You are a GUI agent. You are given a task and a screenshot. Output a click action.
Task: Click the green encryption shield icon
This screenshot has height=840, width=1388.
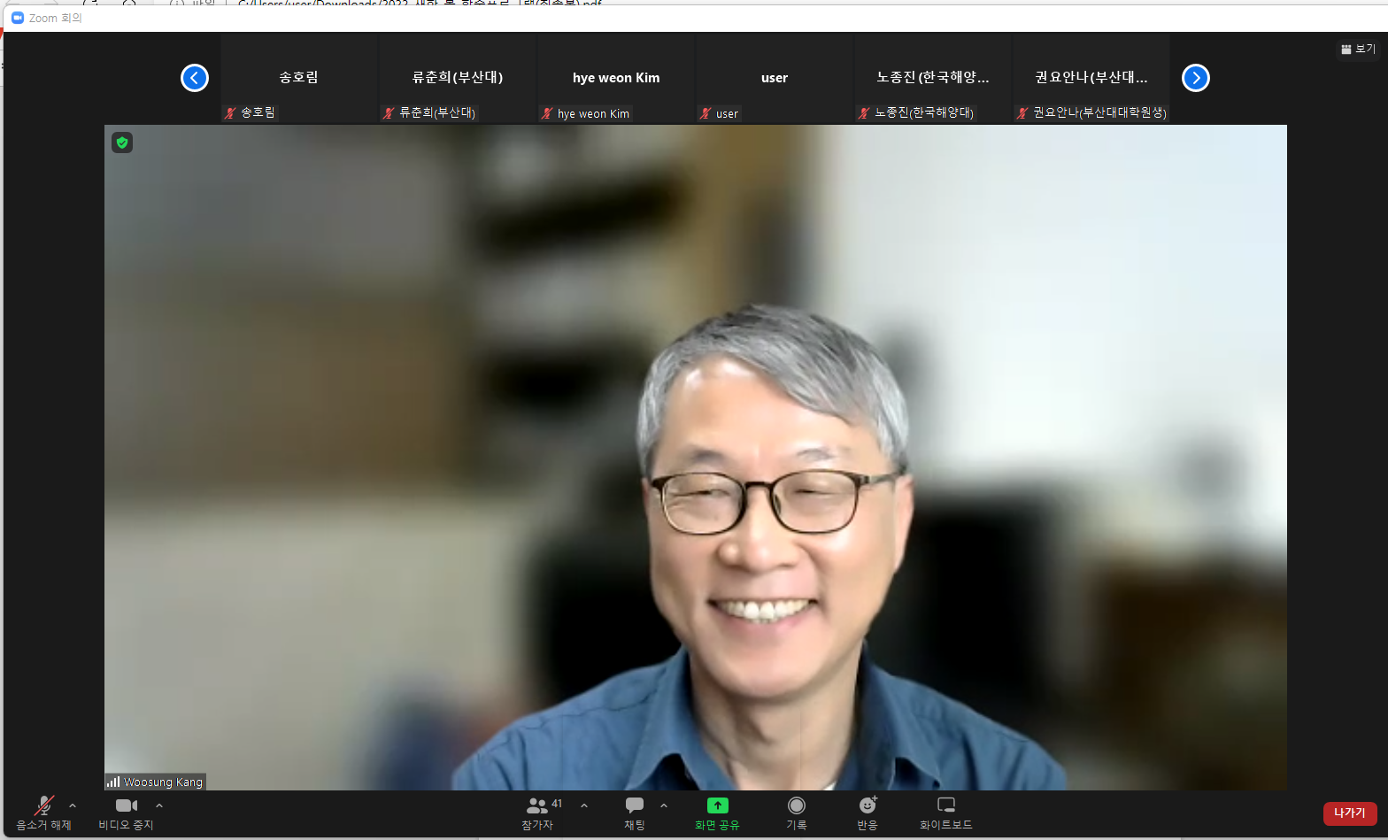pos(122,143)
